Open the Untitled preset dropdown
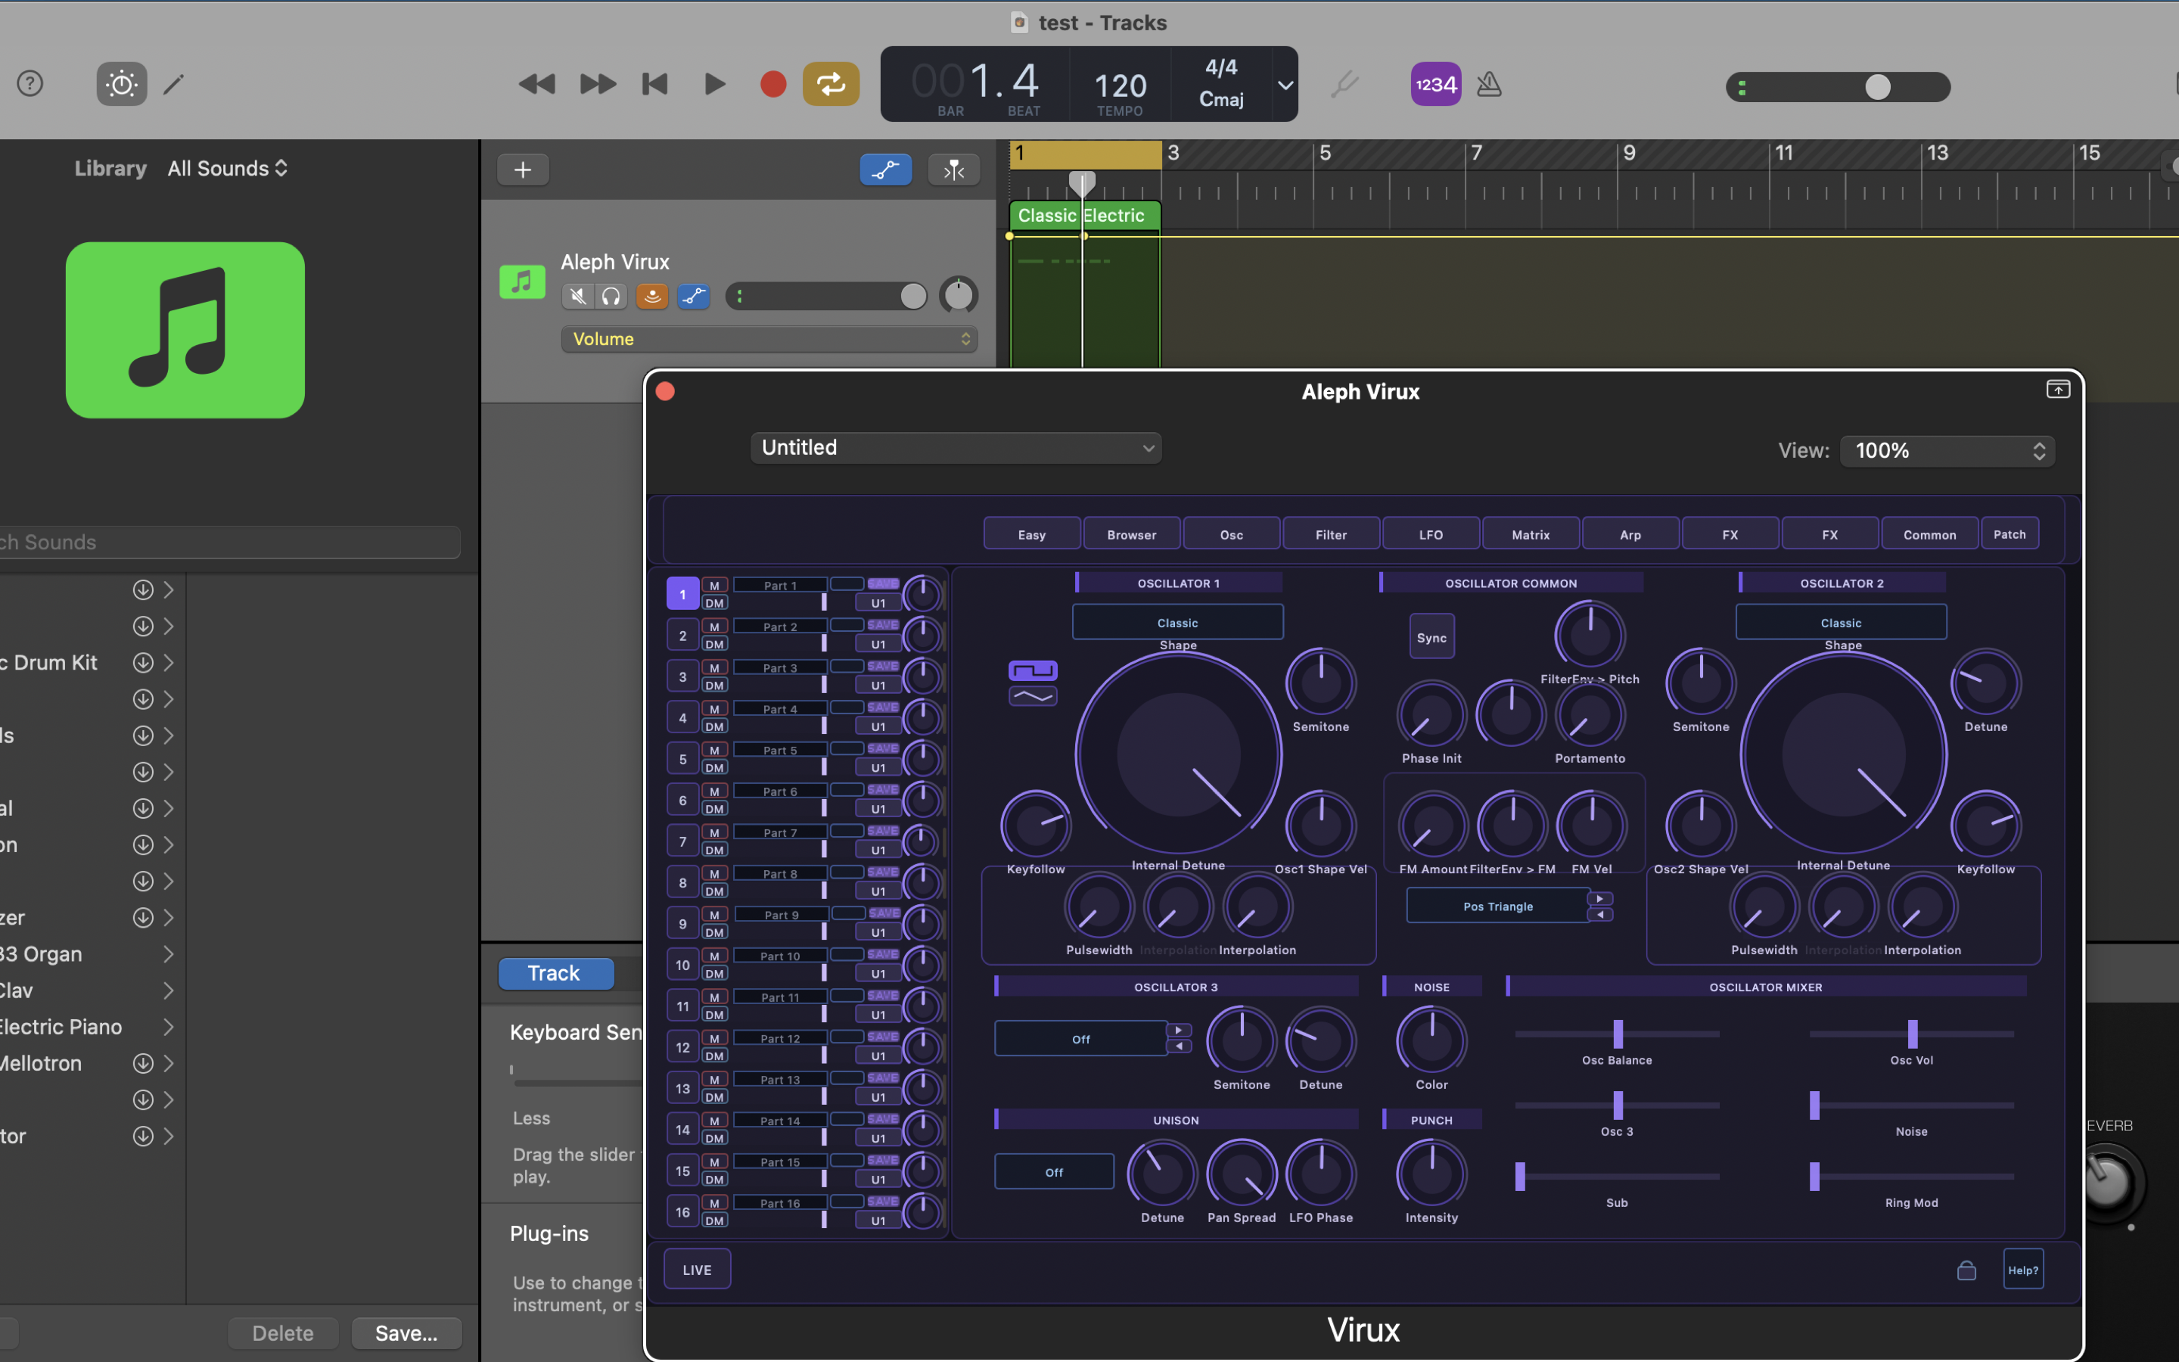 [956, 448]
